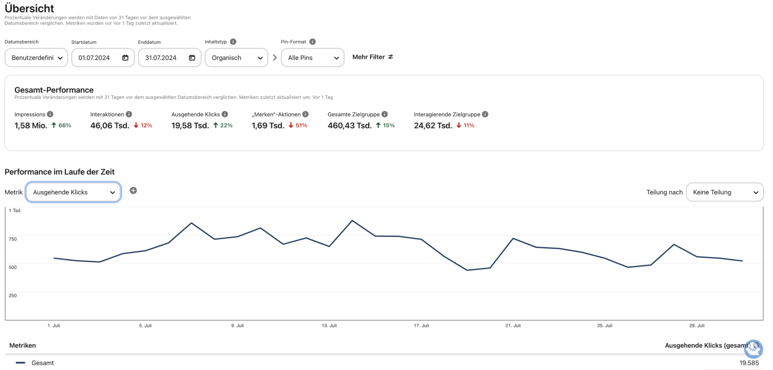Image resolution: width=773 pixels, height=370 pixels.
Task: Click the 29. Juli axis label
Action: click(697, 326)
